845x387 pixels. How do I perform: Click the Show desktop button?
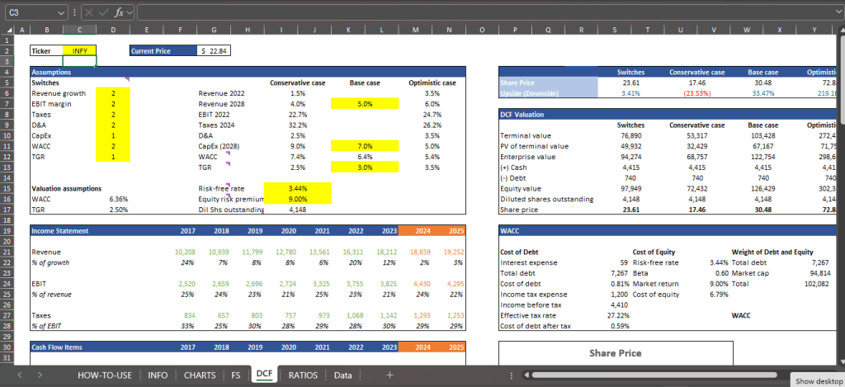pyautogui.click(x=816, y=380)
